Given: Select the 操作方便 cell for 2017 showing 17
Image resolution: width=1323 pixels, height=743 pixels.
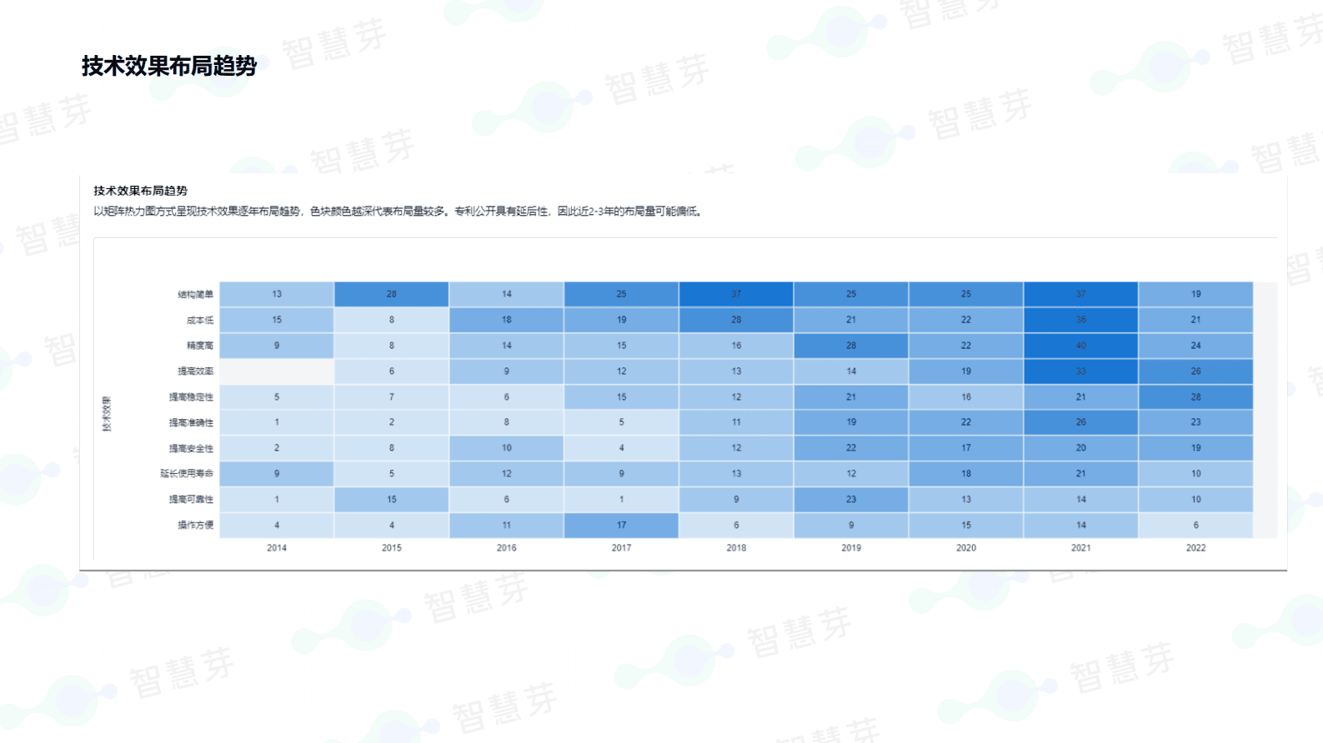Looking at the screenshot, I should coord(621,526).
